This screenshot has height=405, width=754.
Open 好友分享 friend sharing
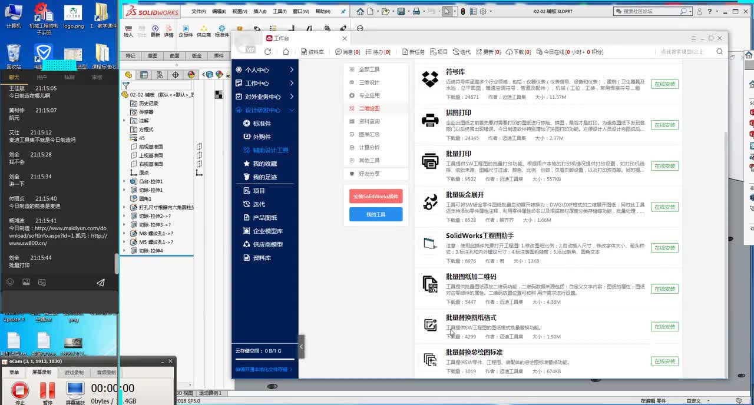376,174
